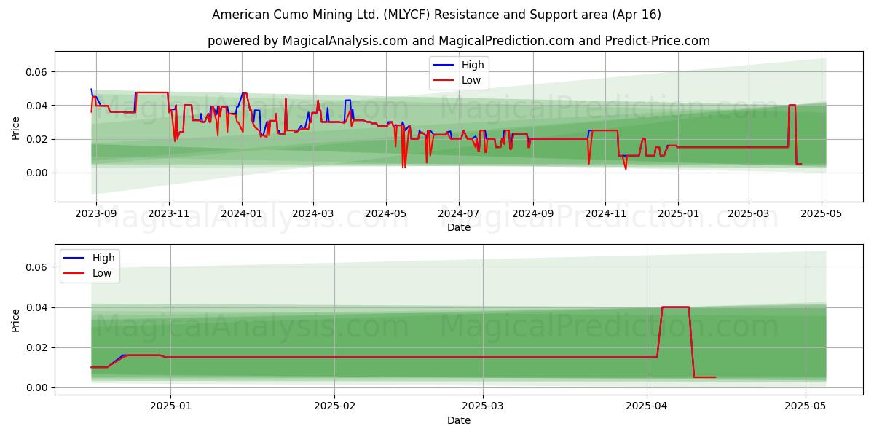Click the top chart '2024-01' date tick label
Image resolution: width=874 pixels, height=437 pixels.
click(x=242, y=214)
